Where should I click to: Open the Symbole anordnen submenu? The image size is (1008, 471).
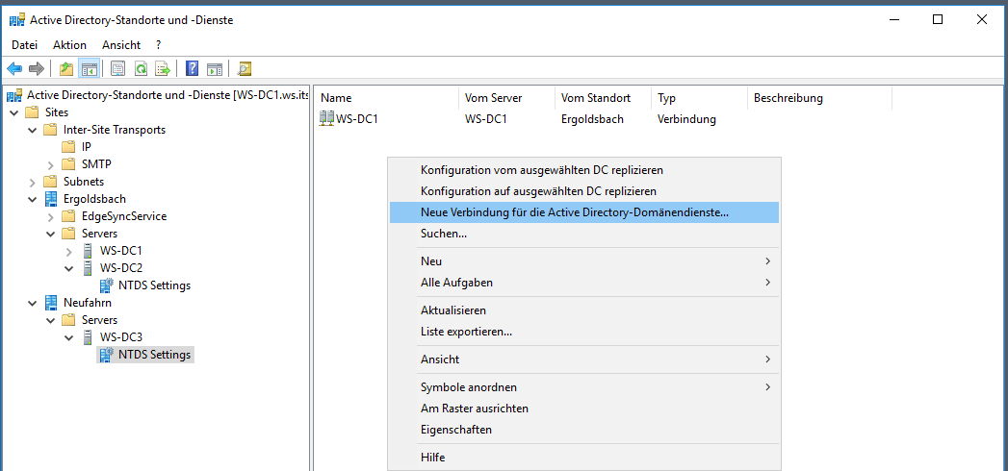pyautogui.click(x=584, y=387)
